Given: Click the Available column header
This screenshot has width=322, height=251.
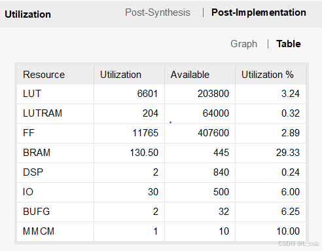Looking at the screenshot, I should [x=200, y=75].
